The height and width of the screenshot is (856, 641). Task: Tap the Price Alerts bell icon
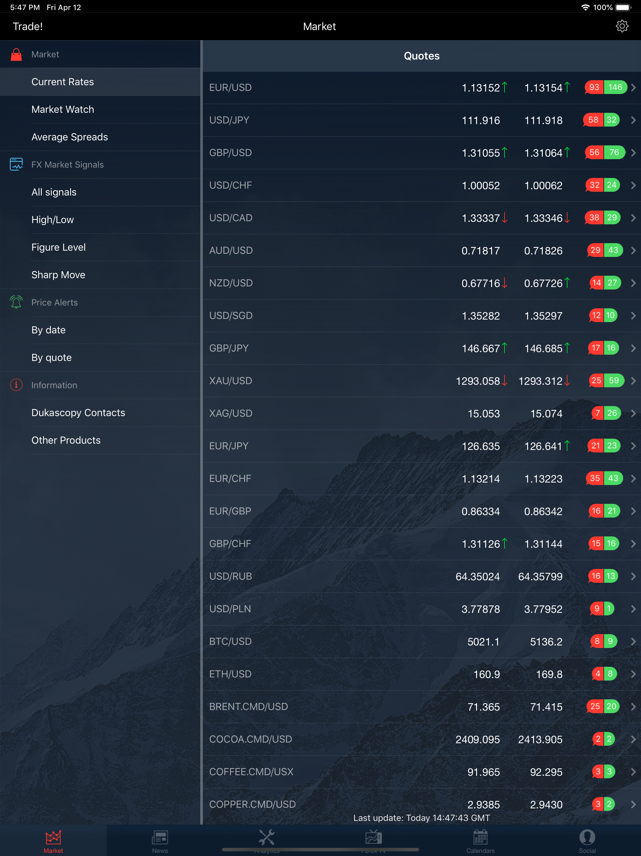16,302
